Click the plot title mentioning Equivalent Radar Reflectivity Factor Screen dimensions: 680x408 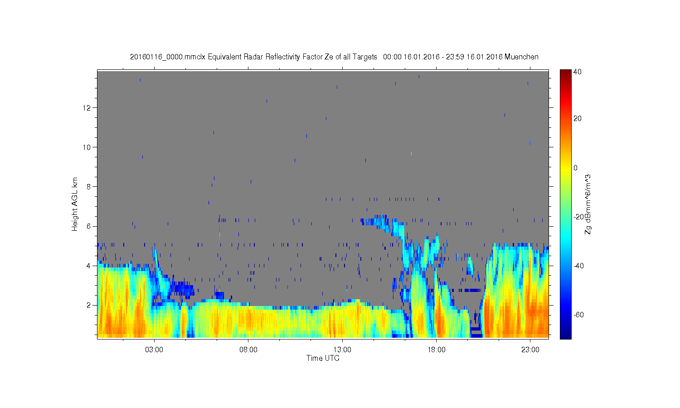(x=334, y=57)
